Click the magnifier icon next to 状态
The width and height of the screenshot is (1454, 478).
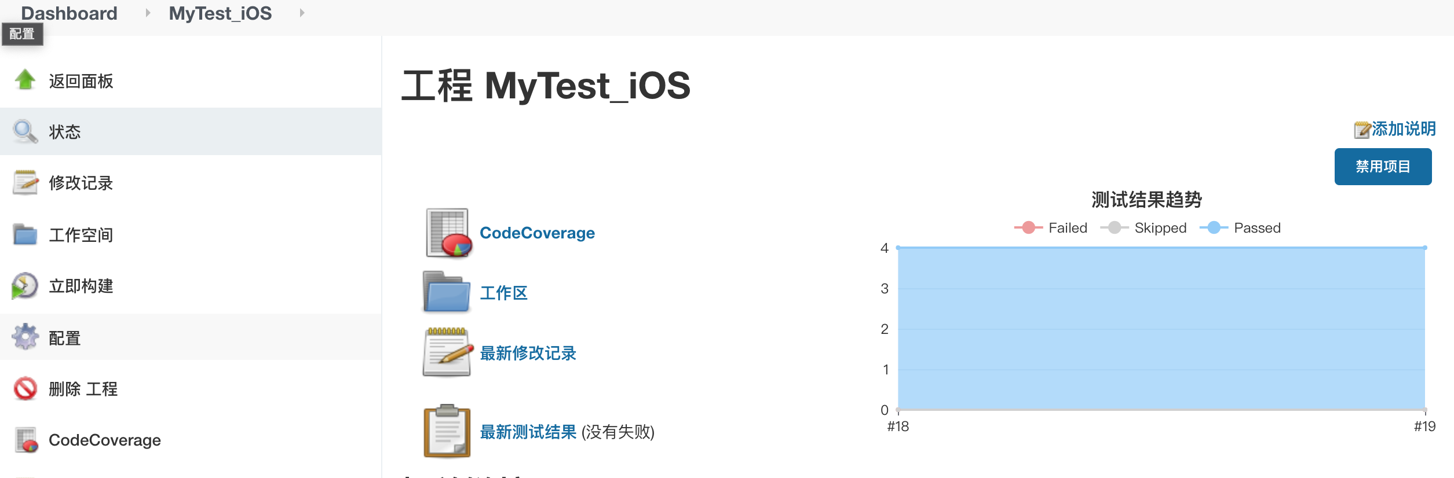coord(25,131)
